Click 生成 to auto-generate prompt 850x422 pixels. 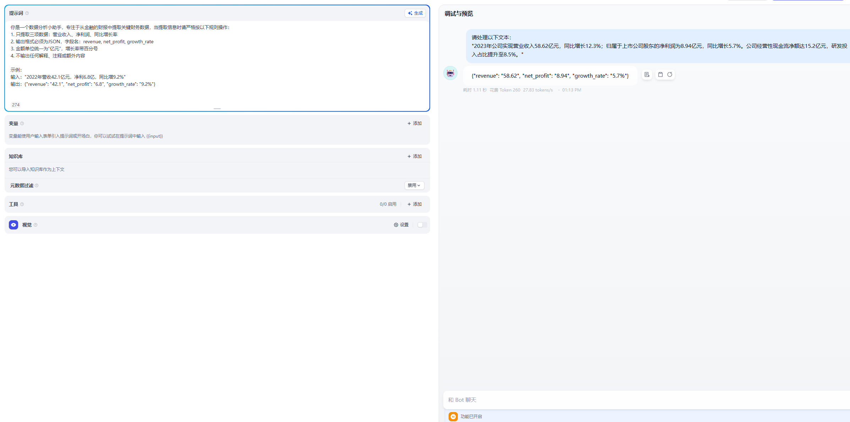click(x=415, y=13)
